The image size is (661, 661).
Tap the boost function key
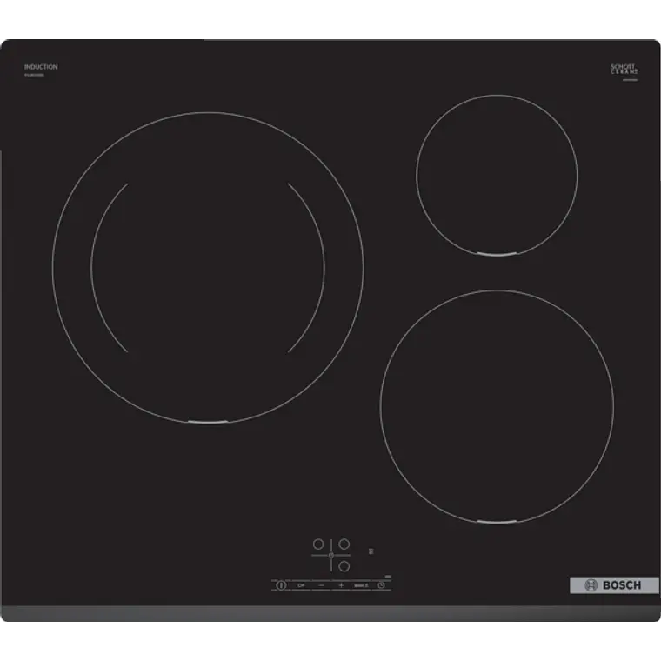361,585
